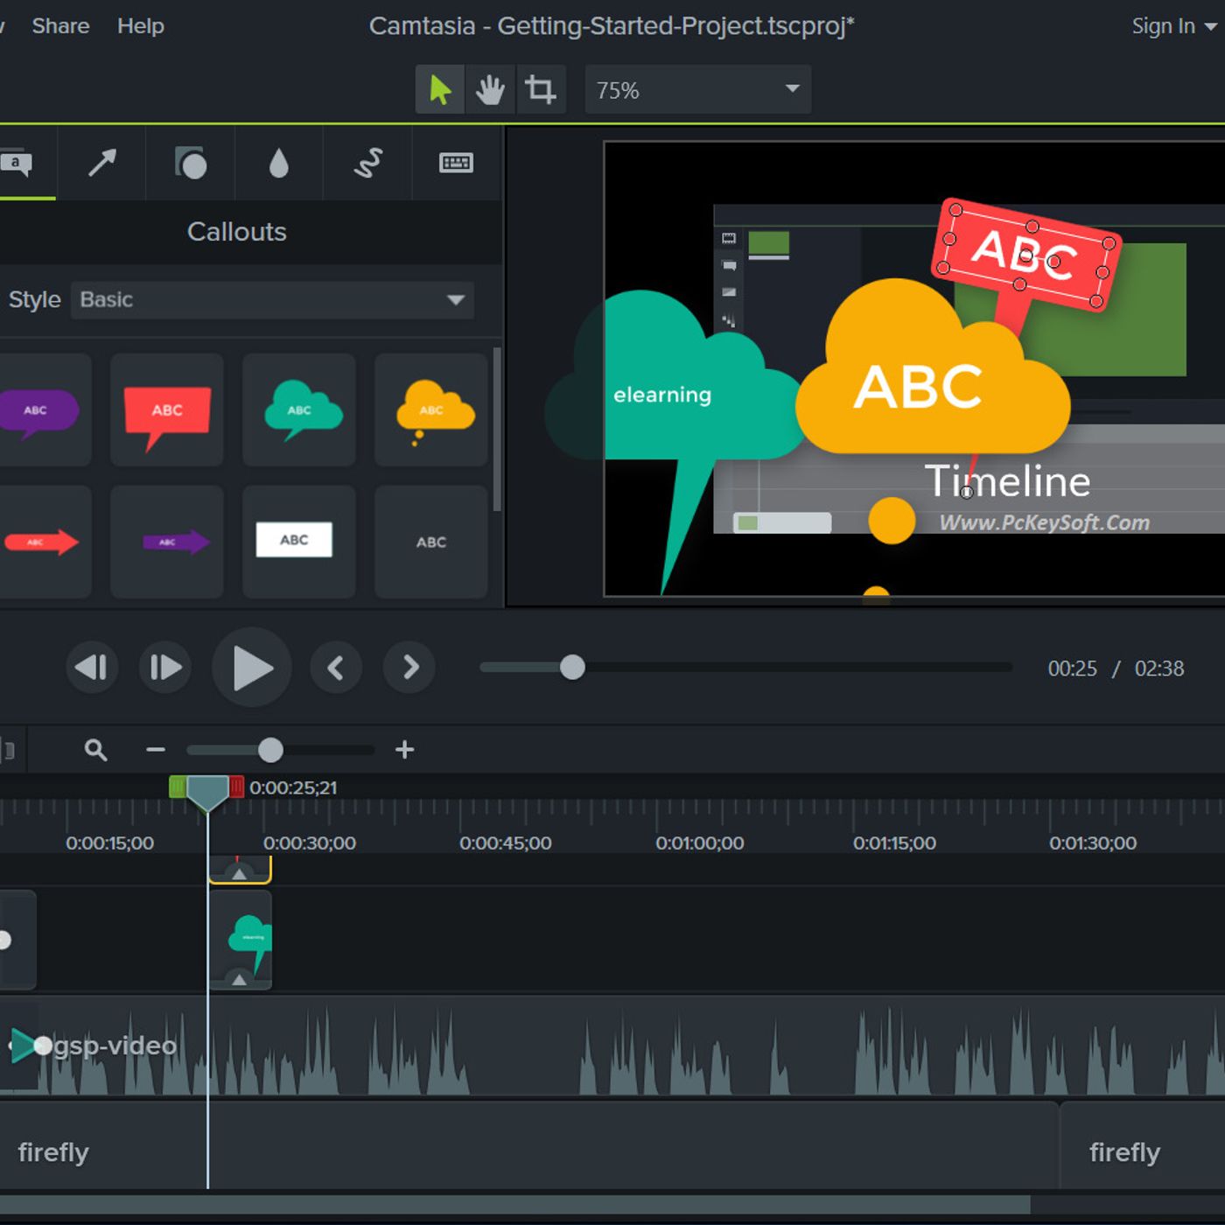Pick the plain text ABC callout
The image size is (1225, 1225).
point(431,542)
